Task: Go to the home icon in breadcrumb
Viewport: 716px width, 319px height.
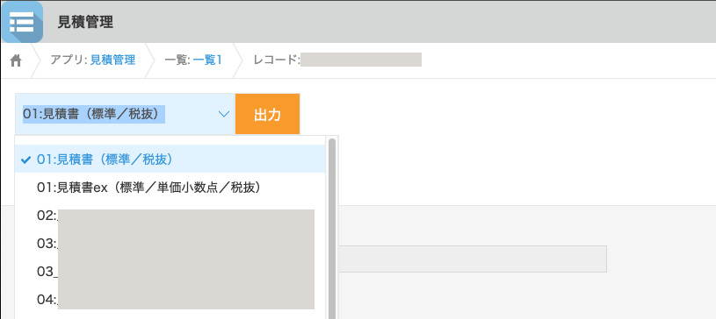Action: coord(16,60)
